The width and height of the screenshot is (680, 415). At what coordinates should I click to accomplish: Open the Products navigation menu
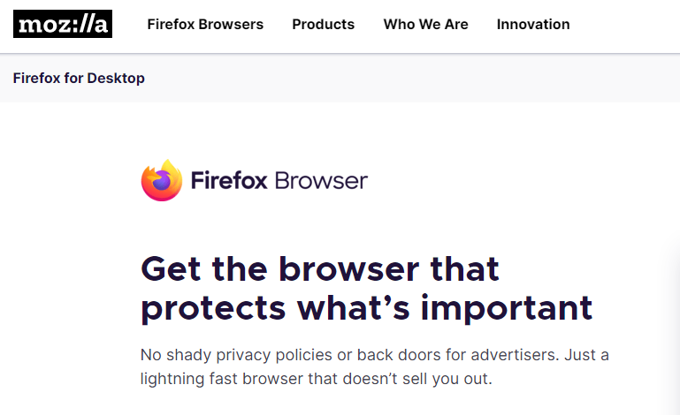[323, 24]
